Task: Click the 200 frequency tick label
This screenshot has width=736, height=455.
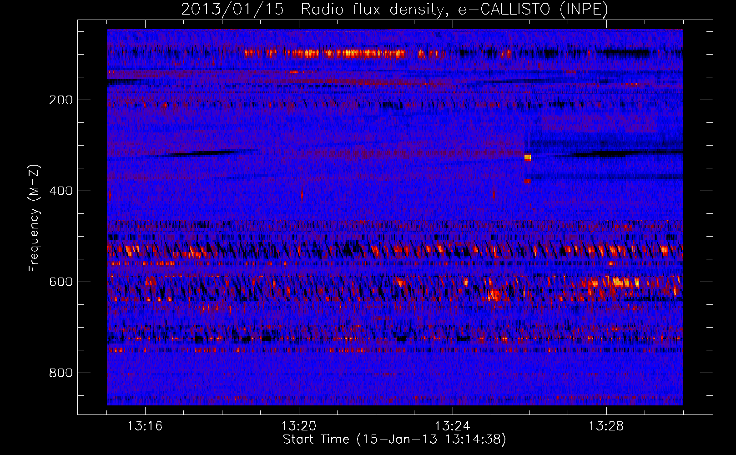Action: (x=61, y=100)
